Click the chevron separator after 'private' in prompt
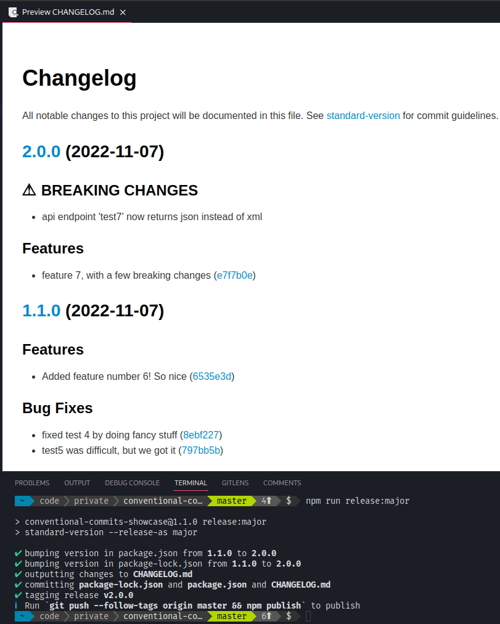The height and width of the screenshot is (624, 500). [x=116, y=501]
